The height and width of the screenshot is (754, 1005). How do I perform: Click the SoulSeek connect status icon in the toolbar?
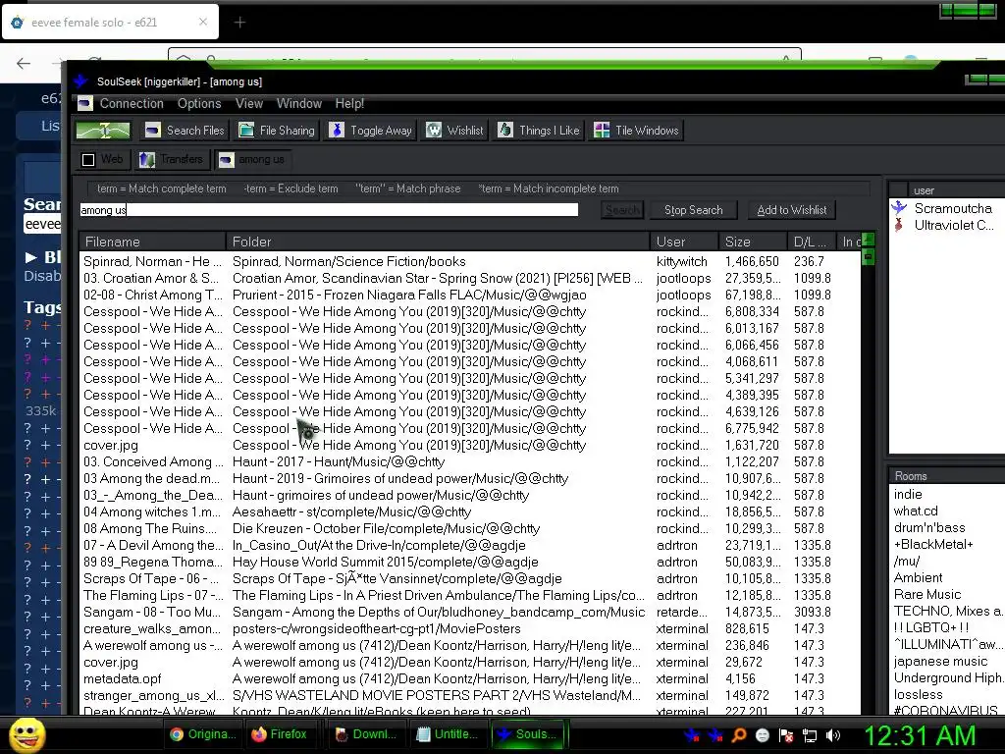coord(102,131)
